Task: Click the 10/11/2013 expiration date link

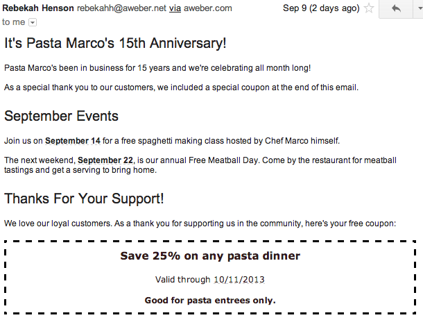Action: click(239, 280)
